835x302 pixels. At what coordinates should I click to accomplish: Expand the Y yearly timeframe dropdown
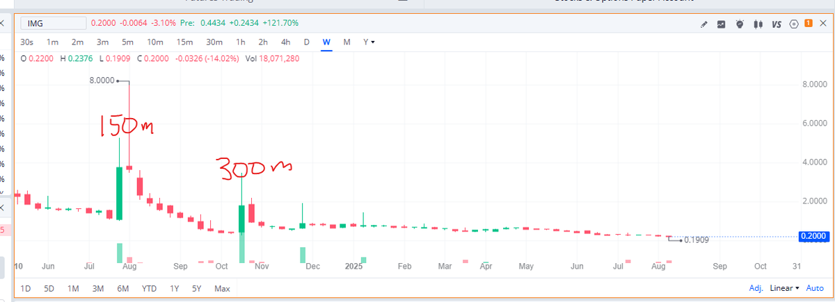369,42
